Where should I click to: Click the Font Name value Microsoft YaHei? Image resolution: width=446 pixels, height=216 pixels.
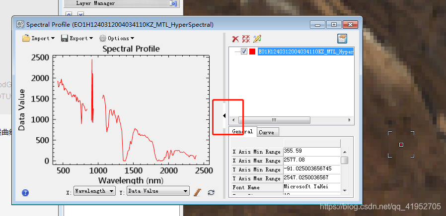pos(312,187)
